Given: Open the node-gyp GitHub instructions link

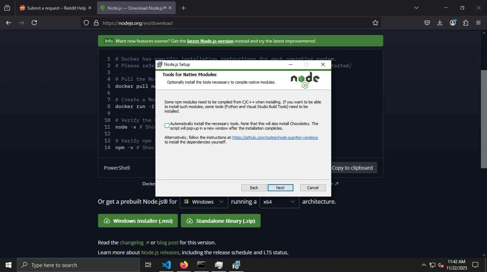Looking at the screenshot, I should (275, 137).
